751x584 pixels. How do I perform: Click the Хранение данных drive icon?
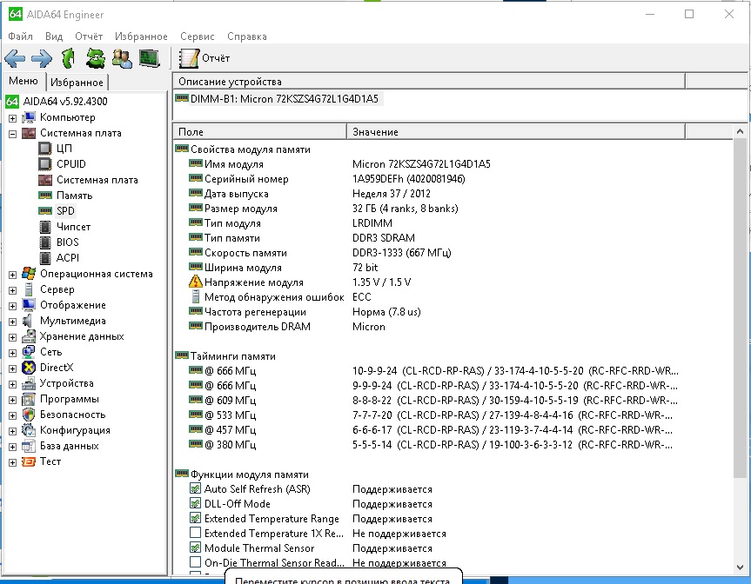pyautogui.click(x=29, y=336)
